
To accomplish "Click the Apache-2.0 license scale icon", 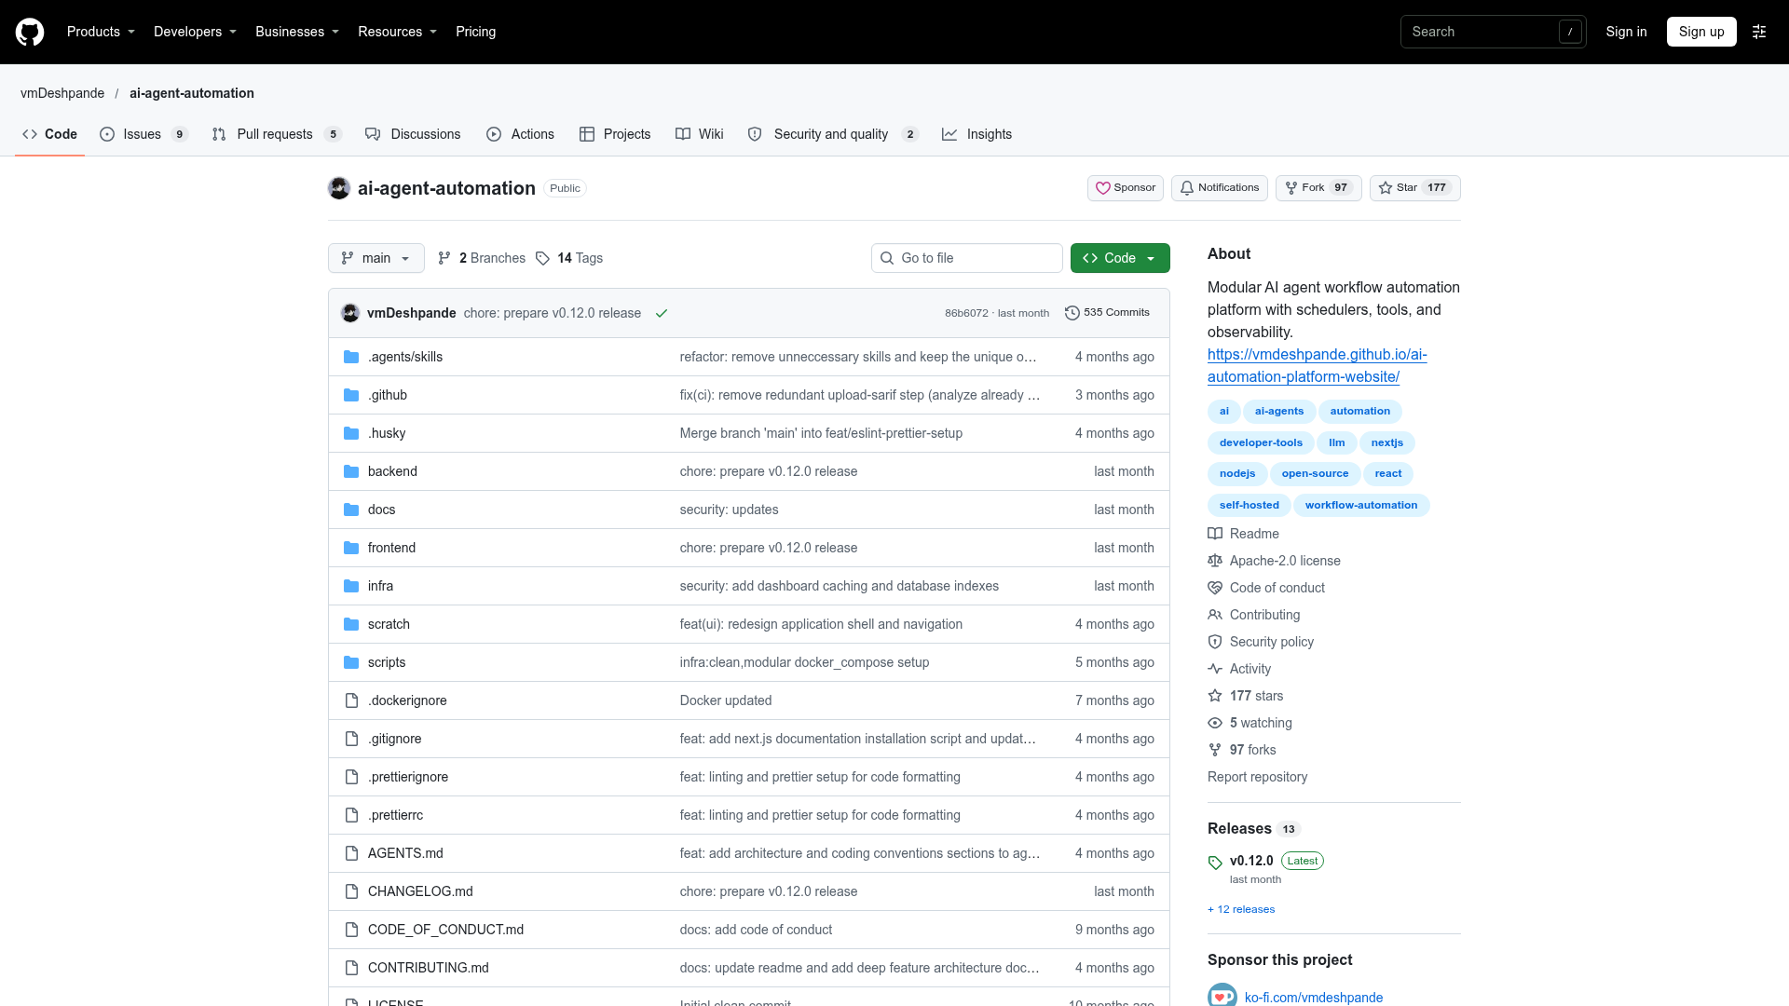I will (1215, 561).
